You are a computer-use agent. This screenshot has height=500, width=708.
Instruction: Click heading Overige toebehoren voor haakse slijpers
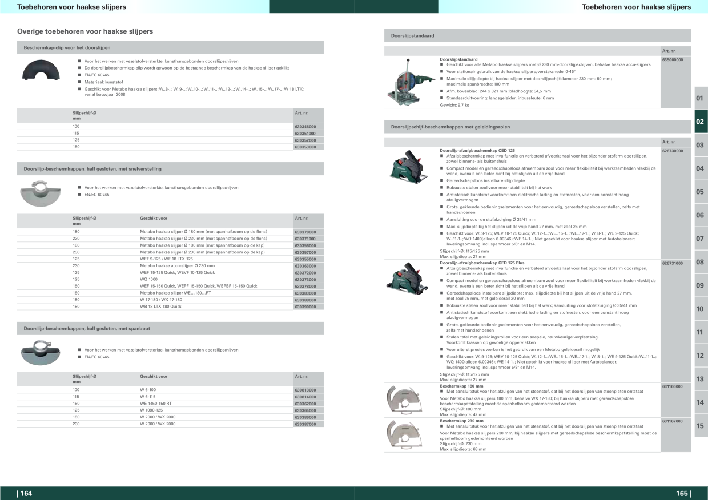(85, 31)
